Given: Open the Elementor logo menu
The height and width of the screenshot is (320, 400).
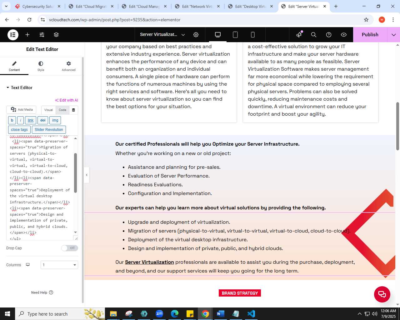Looking at the screenshot, I should tap(13, 35).
